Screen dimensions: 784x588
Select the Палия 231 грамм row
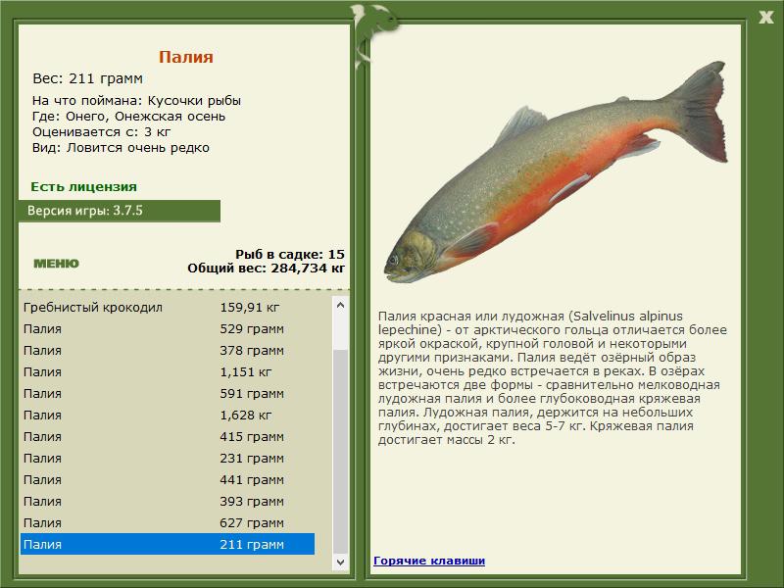168,458
